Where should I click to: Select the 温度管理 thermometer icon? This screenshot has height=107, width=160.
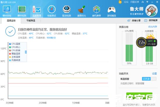[x=37, y=11]
